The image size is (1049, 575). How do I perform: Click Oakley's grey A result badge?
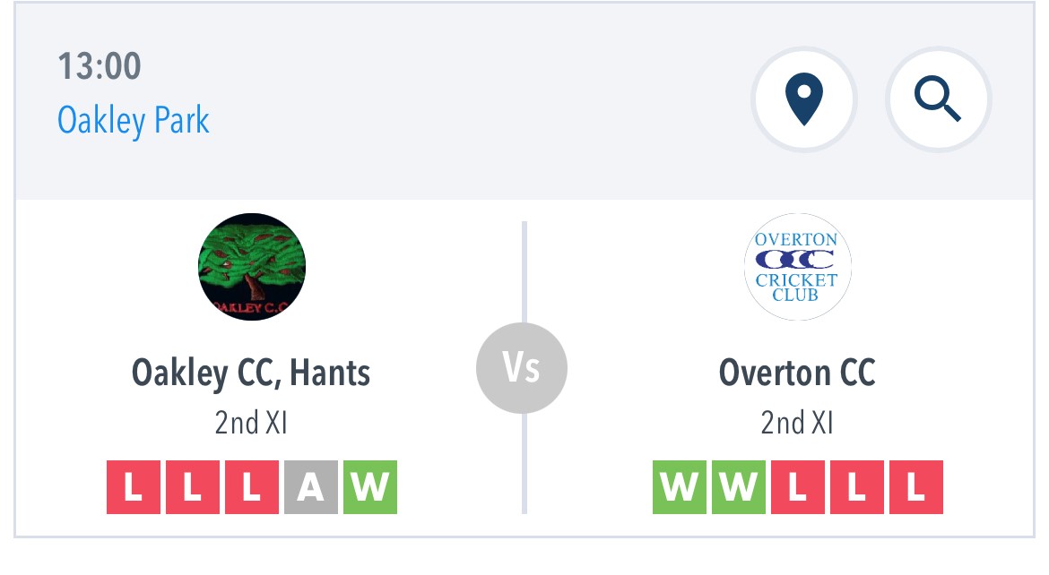(x=311, y=486)
